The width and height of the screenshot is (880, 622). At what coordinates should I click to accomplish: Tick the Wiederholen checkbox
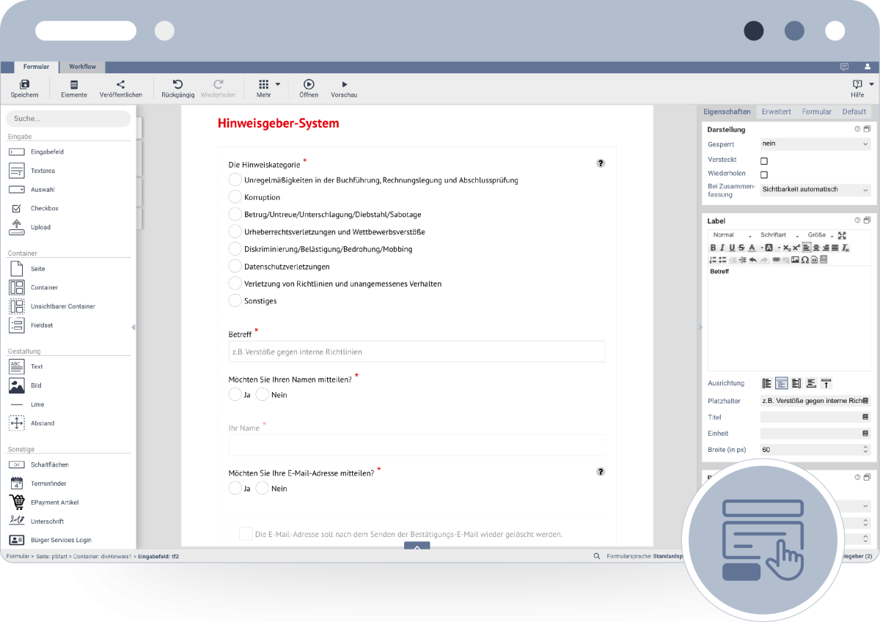pos(764,175)
